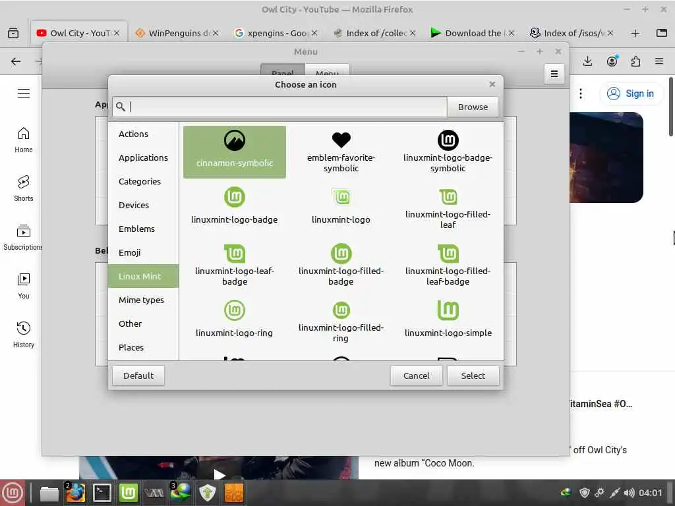The width and height of the screenshot is (675, 506).
Task: Click the shield security tray icon
Action: [584, 493]
